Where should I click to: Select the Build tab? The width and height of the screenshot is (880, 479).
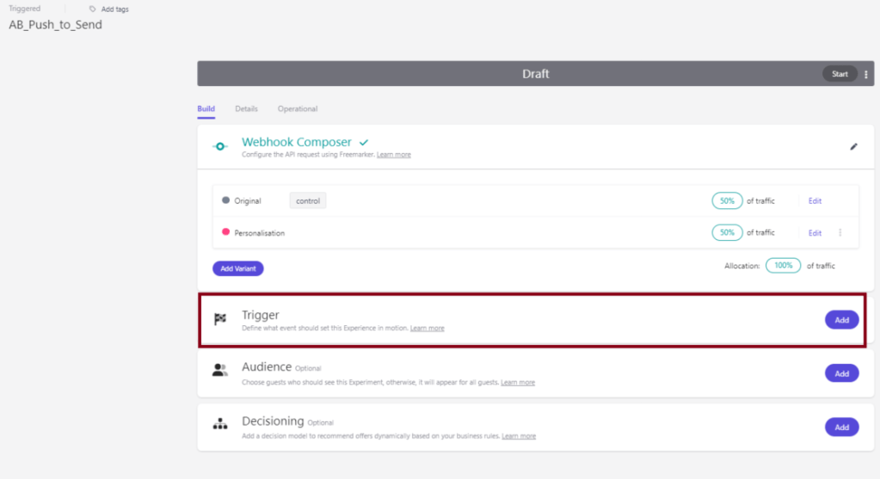coord(206,109)
